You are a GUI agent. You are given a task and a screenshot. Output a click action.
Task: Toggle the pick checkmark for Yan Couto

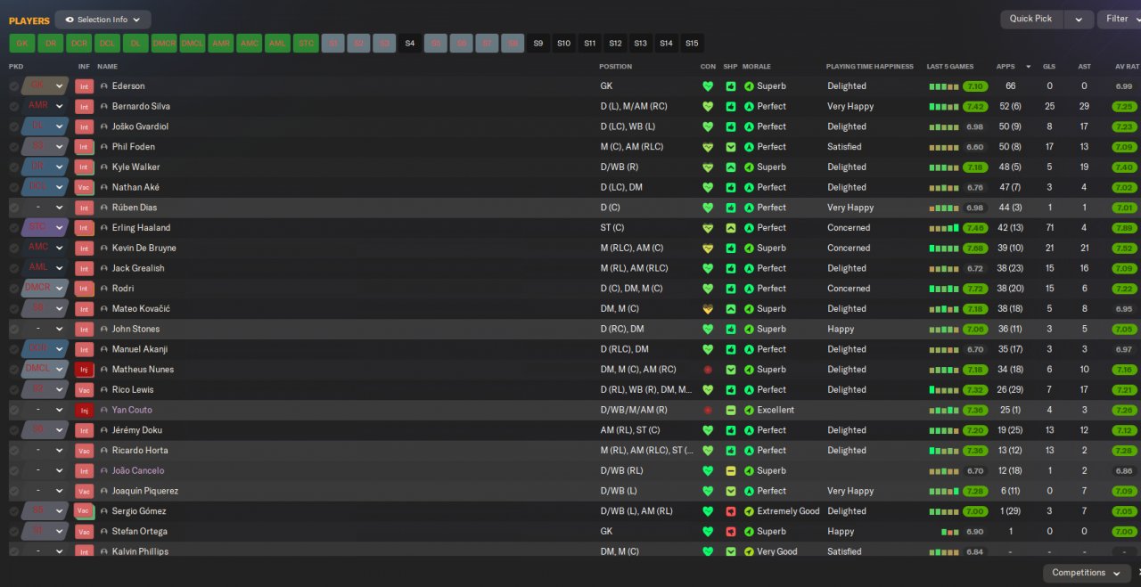(13, 410)
